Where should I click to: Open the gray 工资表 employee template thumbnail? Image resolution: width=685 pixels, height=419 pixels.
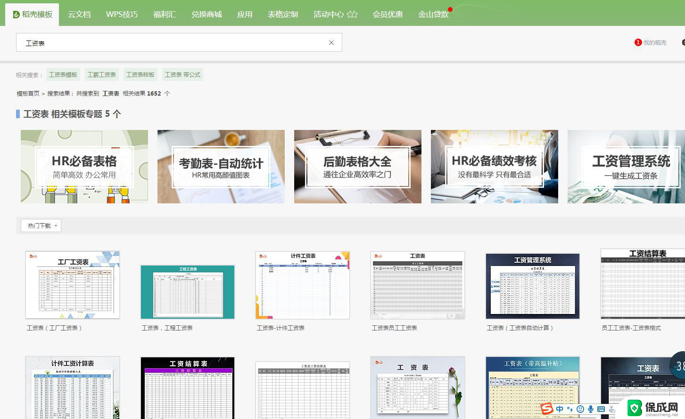point(418,285)
